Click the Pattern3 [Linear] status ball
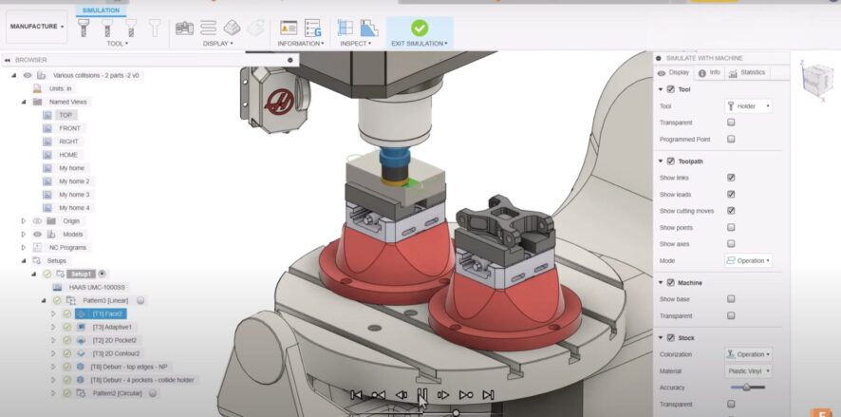Screen dimensions: 841x417 click(x=140, y=300)
